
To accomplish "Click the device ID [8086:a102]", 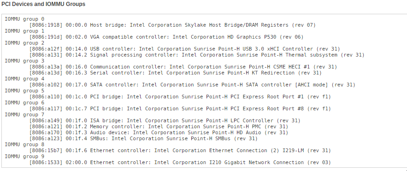I will (46, 85).
